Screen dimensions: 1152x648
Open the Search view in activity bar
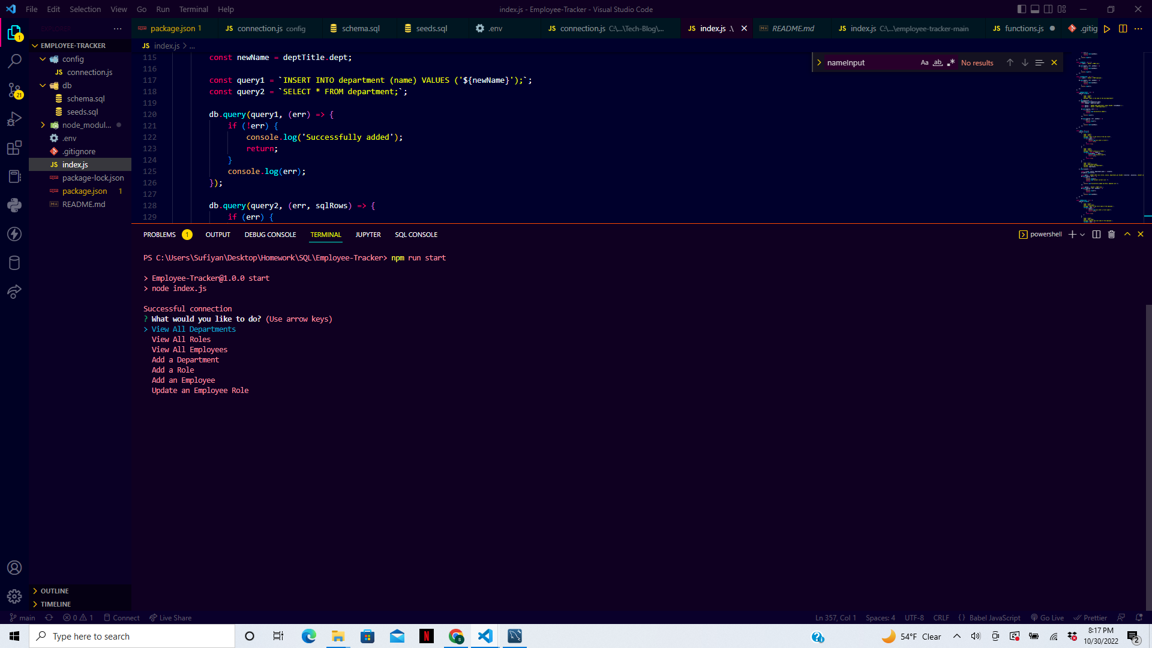14,61
